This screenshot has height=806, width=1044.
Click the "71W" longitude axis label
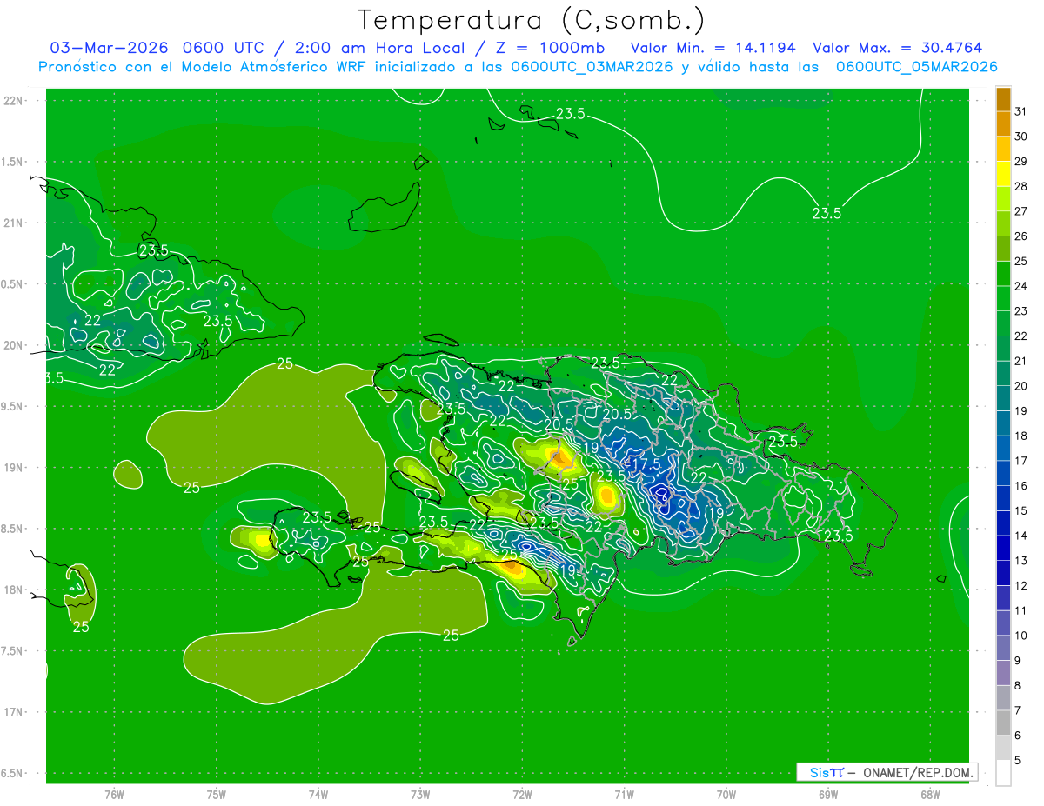click(x=624, y=795)
